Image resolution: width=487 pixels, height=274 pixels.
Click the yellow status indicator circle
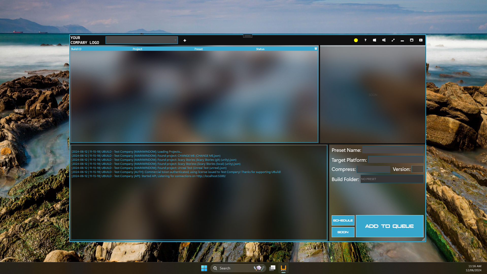356,40
